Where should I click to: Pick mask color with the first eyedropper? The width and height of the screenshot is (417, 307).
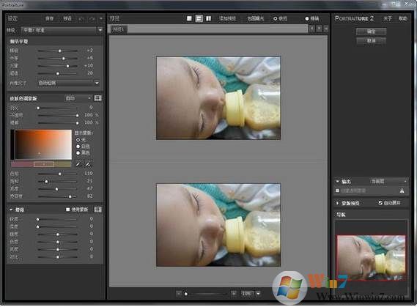[x=78, y=164]
